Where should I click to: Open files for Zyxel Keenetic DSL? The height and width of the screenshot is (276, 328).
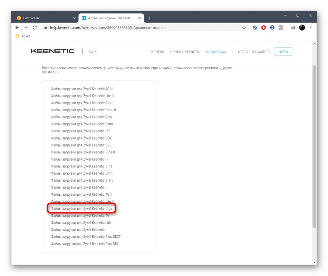coord(81,145)
